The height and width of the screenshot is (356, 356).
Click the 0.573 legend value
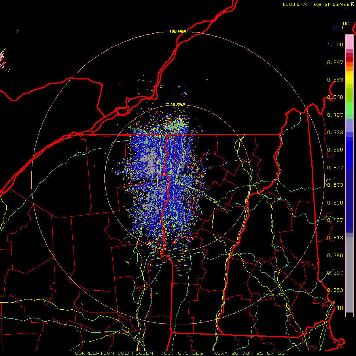335,185
